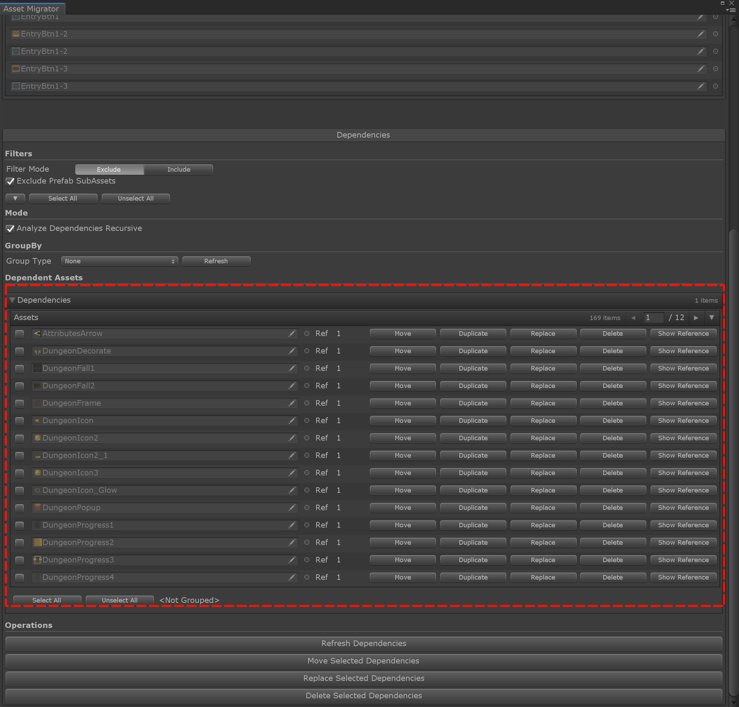
Task: Toggle Exclude Prefab SubAssets checkbox
Action: [x=10, y=181]
